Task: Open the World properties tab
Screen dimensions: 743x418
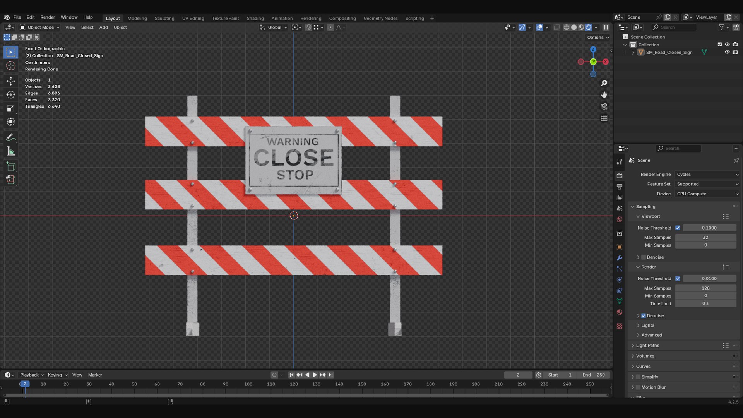Action: pyautogui.click(x=620, y=219)
